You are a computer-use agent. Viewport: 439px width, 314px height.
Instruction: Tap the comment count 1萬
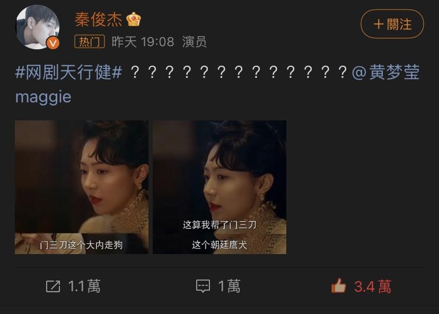229,286
